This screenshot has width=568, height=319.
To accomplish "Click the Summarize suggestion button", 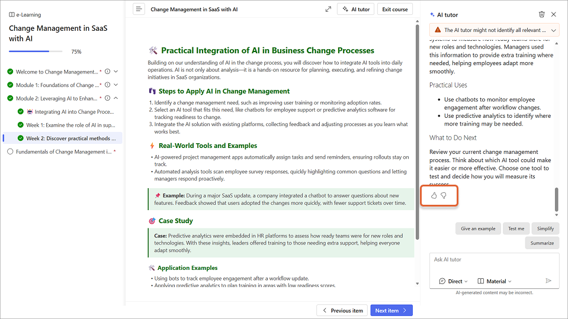I will coord(542,243).
